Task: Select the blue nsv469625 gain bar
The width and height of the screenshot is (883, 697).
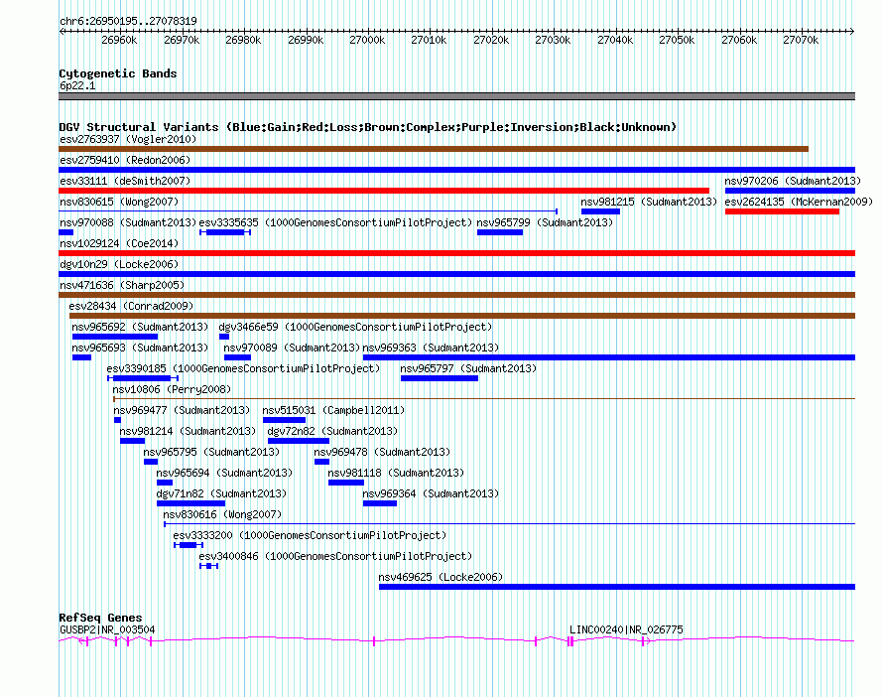Action: point(617,587)
